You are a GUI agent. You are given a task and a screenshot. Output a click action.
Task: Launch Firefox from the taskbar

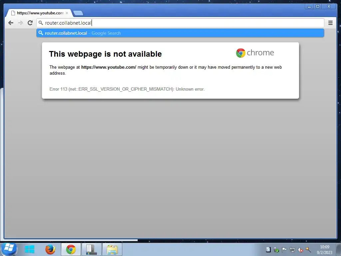click(50, 249)
